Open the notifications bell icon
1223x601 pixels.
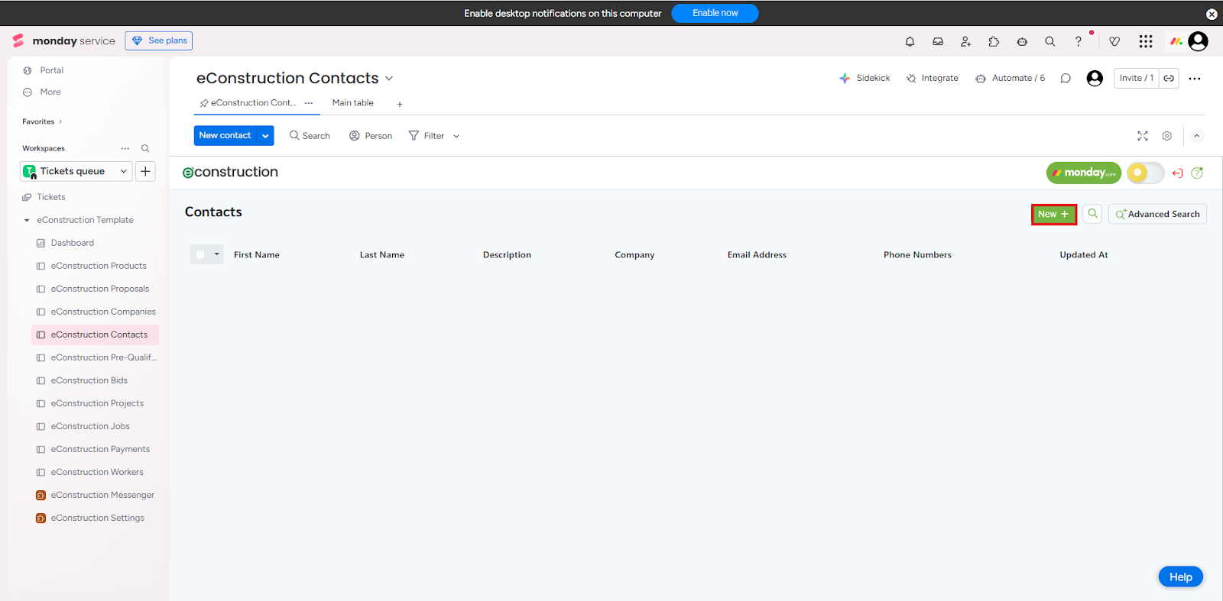[x=910, y=41]
